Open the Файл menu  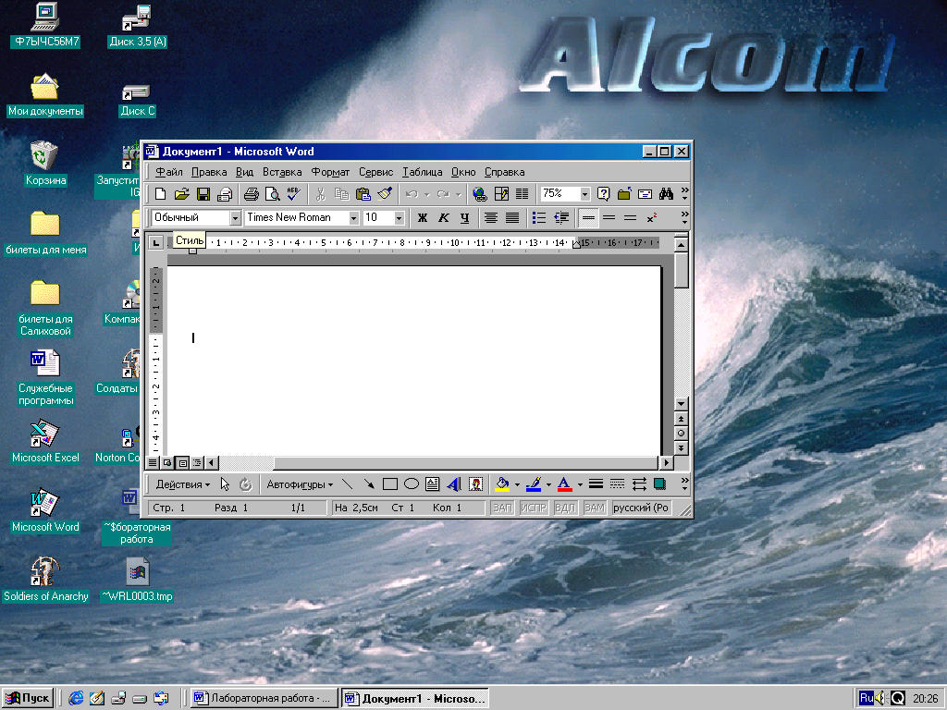pos(168,172)
